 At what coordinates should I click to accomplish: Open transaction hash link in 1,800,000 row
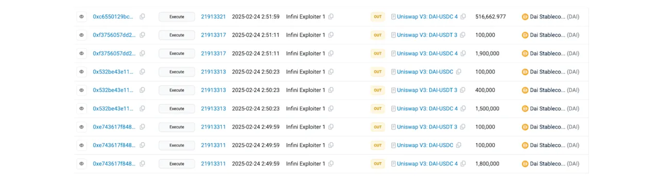114,164
